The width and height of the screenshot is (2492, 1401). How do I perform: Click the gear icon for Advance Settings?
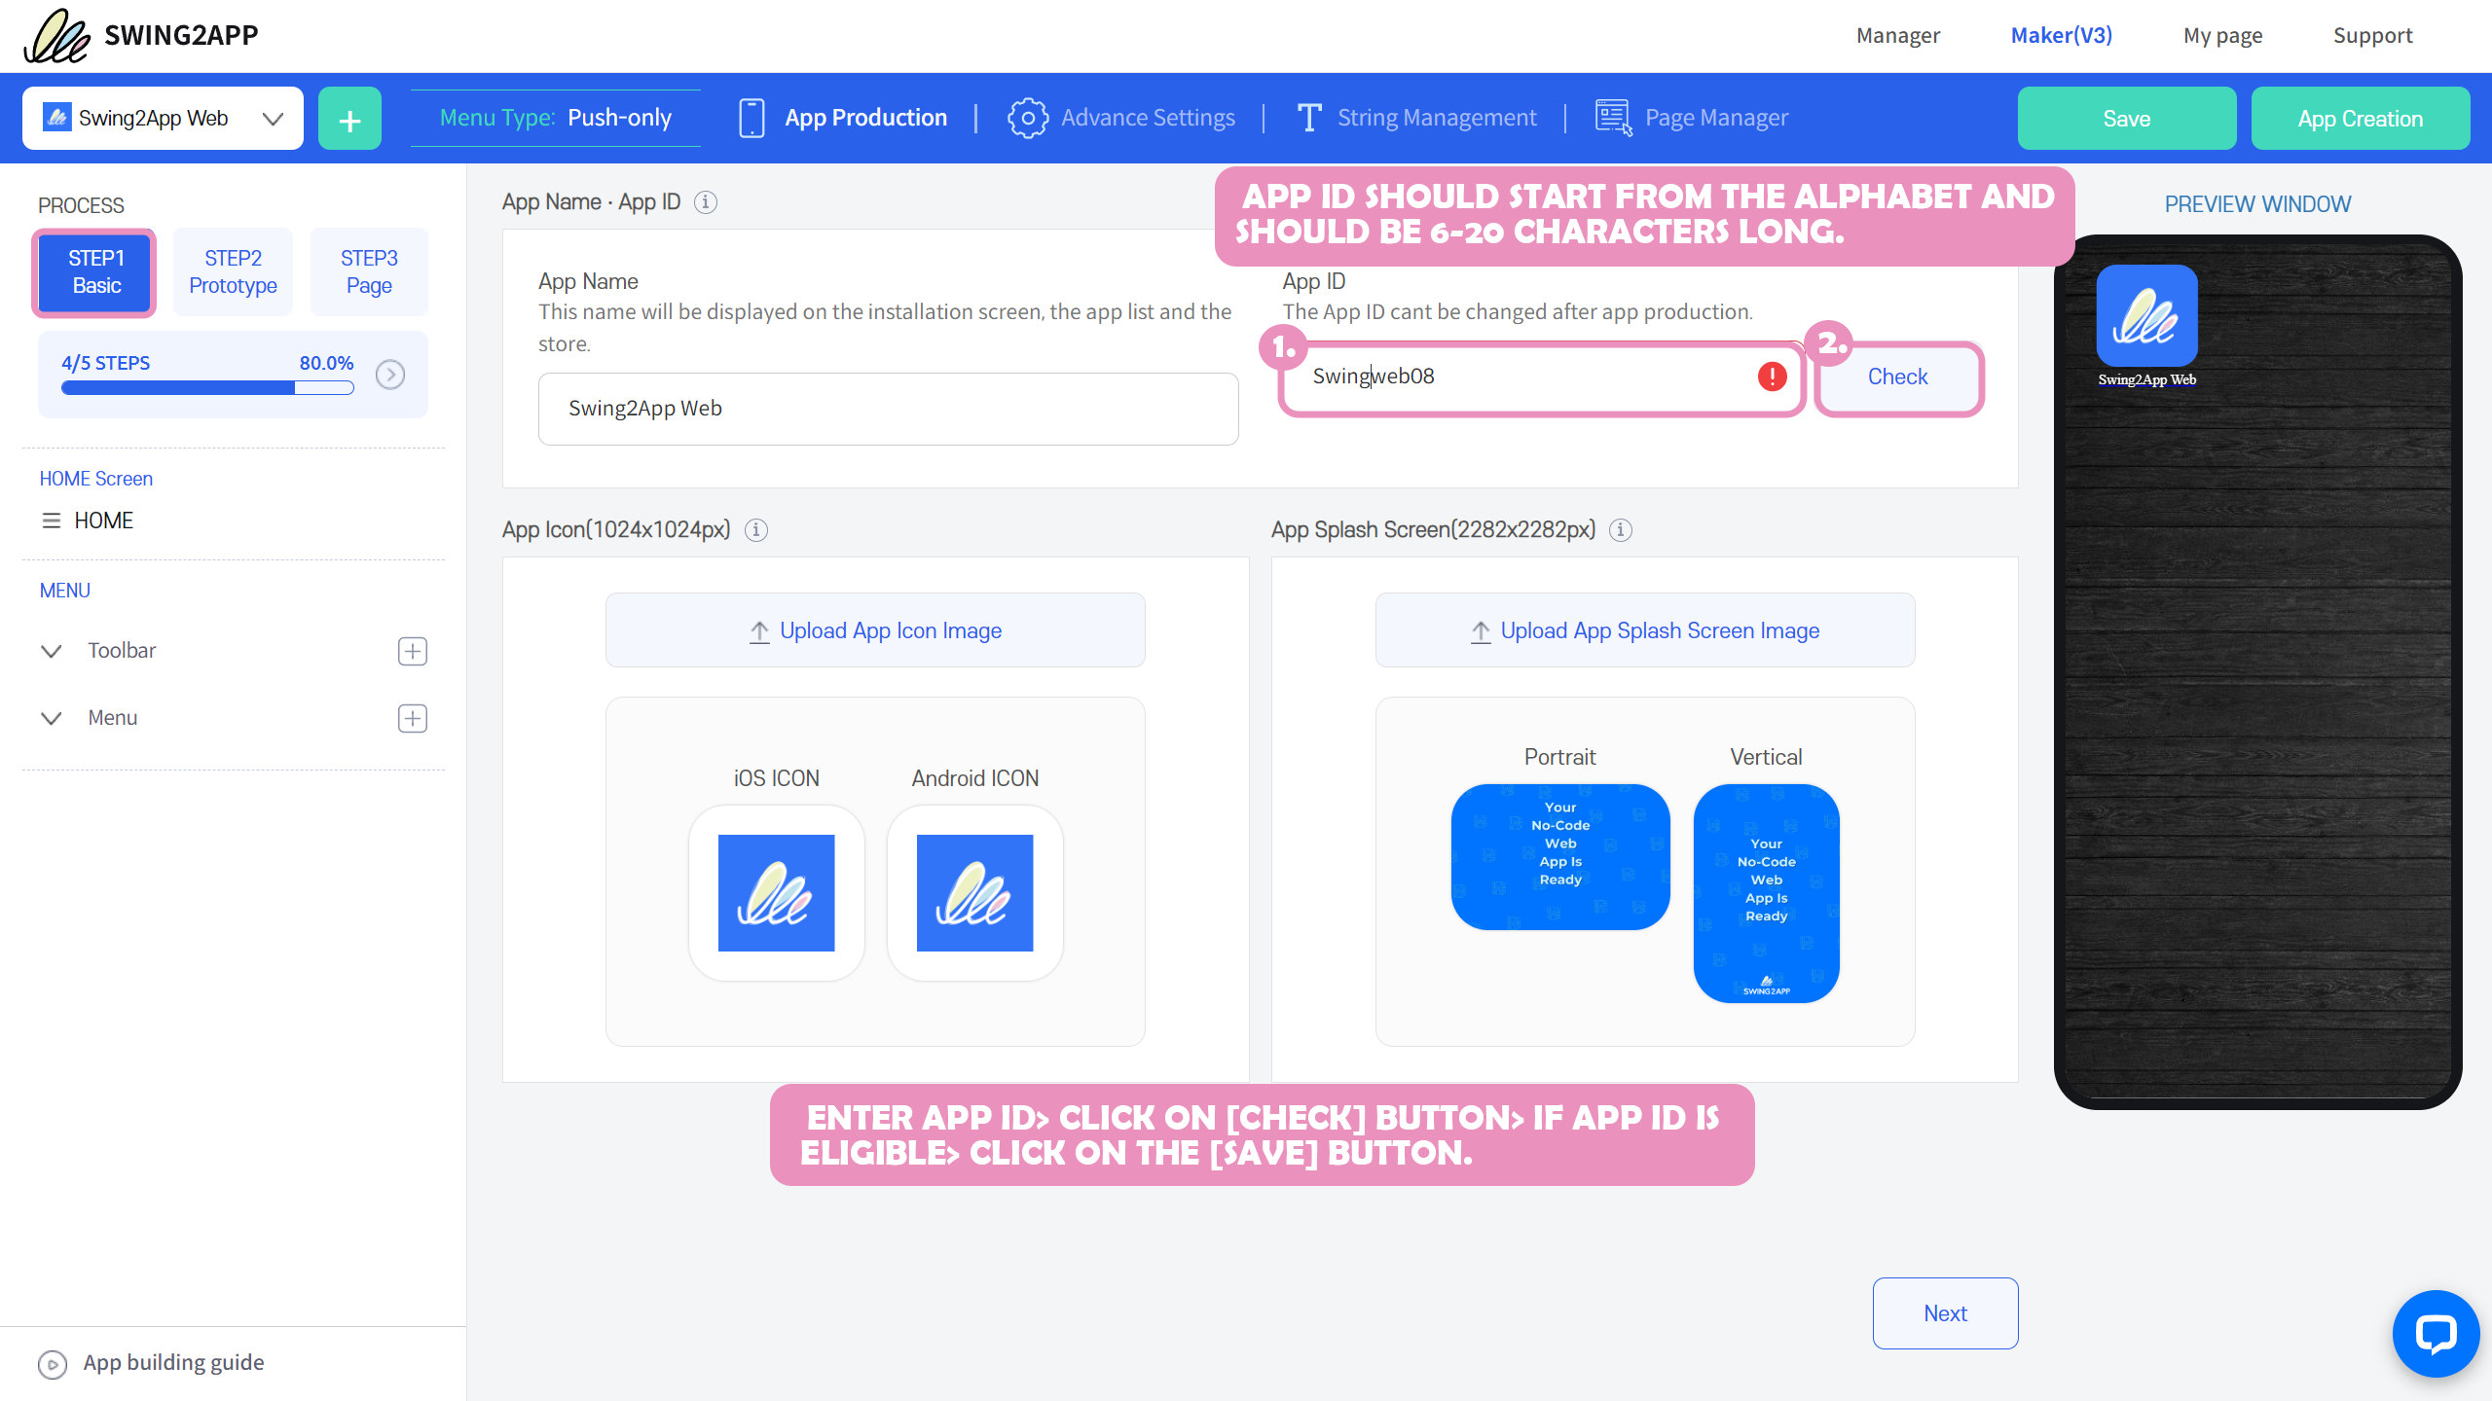pyautogui.click(x=1028, y=119)
